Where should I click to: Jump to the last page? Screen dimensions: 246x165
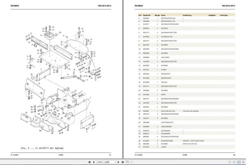click(123, 162)
